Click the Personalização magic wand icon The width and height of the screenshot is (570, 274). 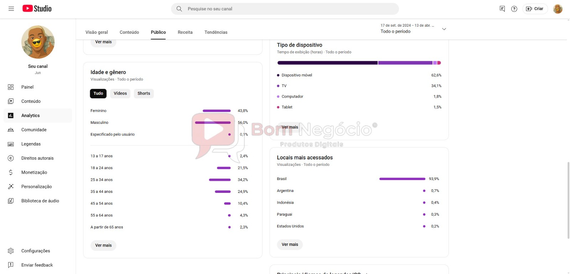[11, 187]
